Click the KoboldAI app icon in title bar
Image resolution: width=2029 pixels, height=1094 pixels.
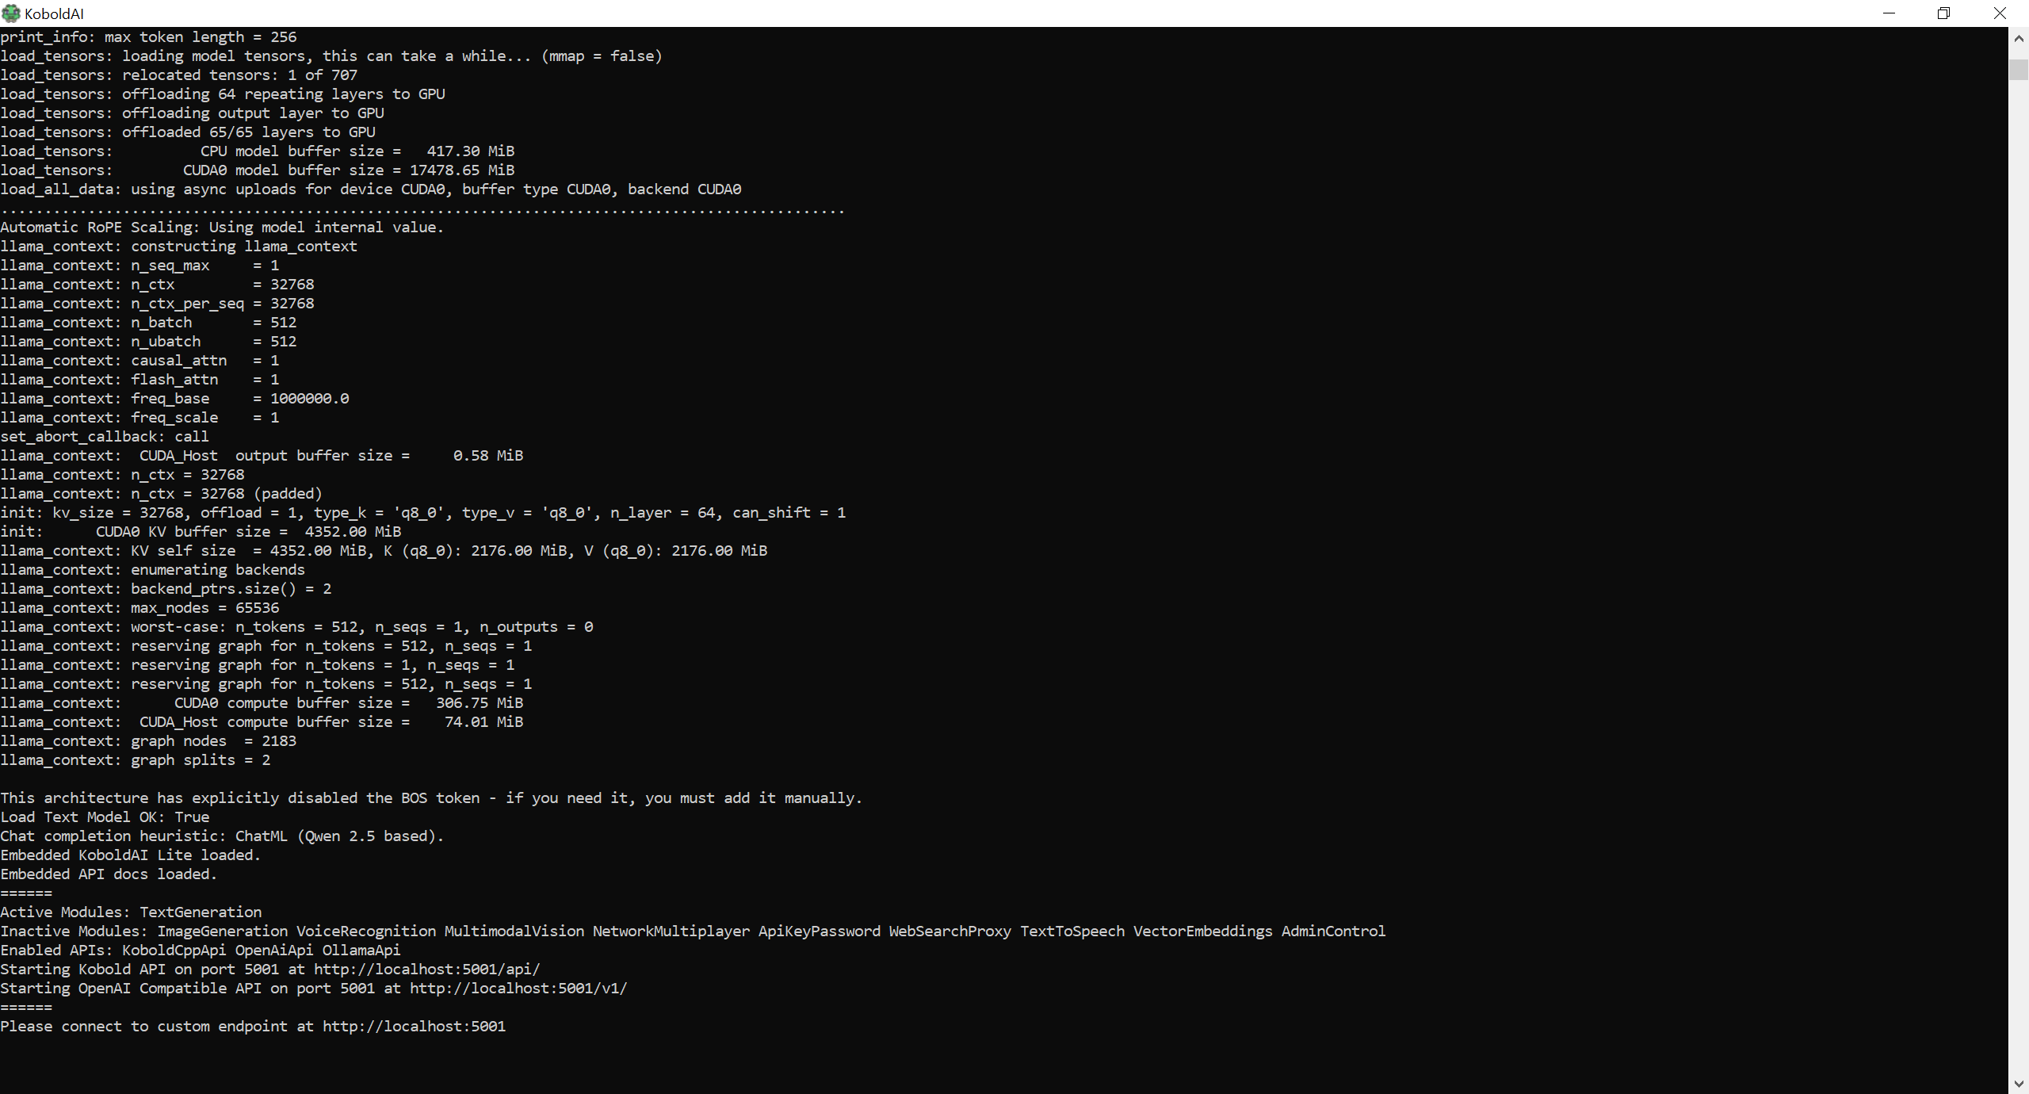click(x=10, y=13)
